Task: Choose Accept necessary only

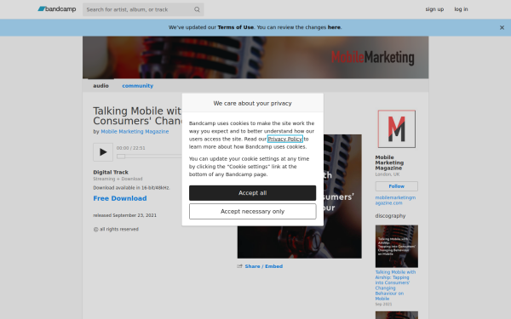Action: point(253,212)
